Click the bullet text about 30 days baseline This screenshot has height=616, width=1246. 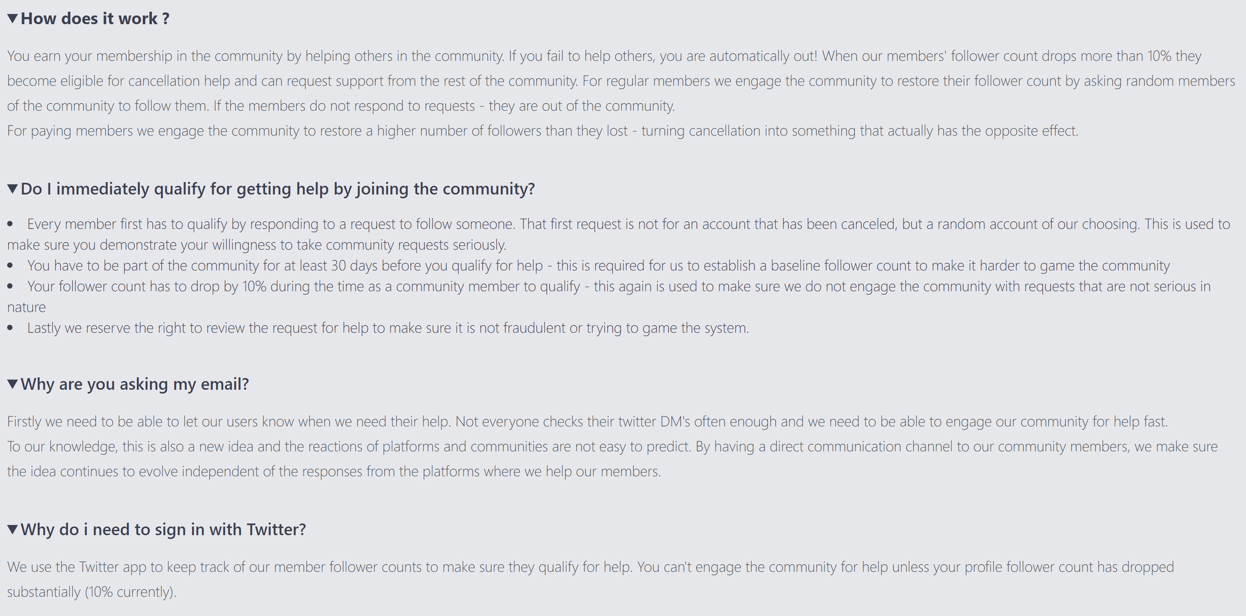coord(598,266)
